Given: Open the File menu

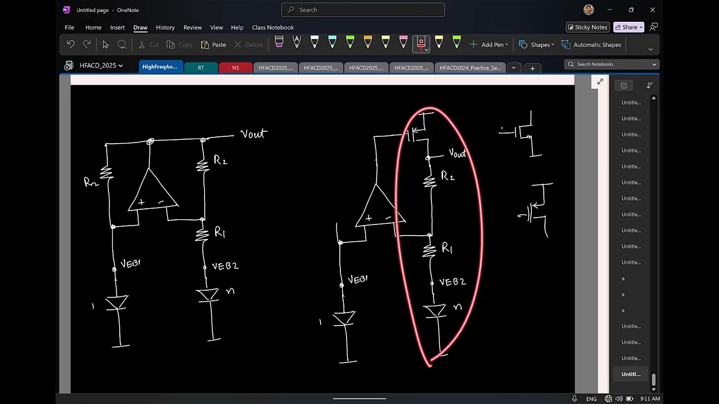Looking at the screenshot, I should click(x=70, y=27).
